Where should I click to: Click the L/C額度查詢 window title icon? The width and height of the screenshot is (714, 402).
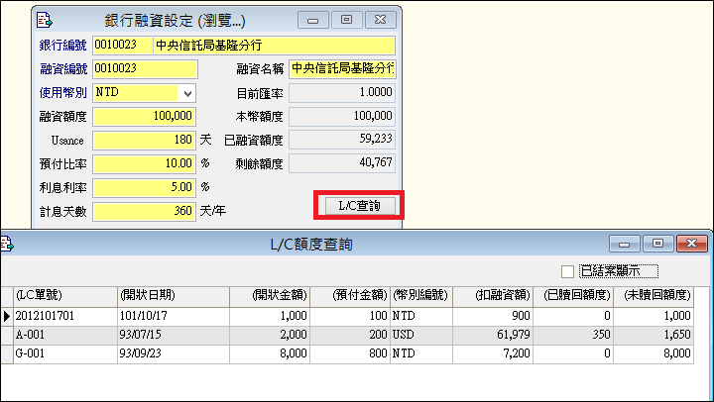pyautogui.click(x=3, y=244)
